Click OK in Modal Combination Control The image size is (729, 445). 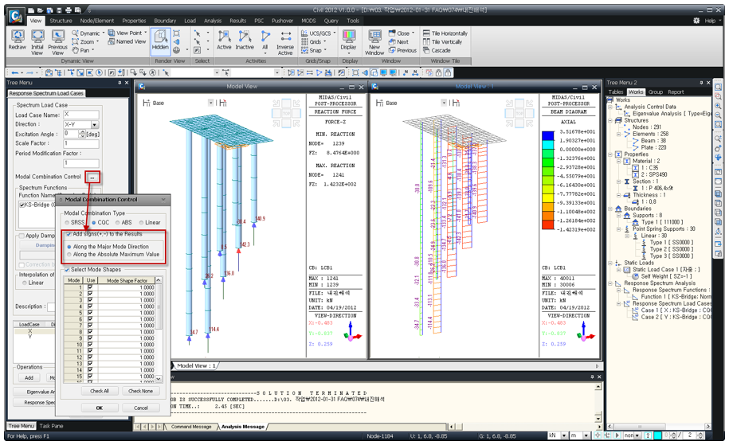(100, 408)
